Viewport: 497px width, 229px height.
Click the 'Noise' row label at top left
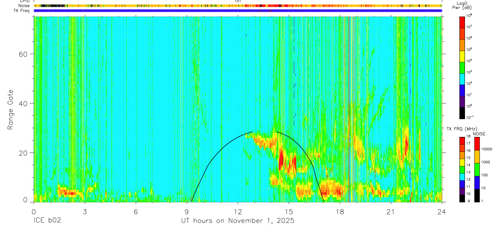pyautogui.click(x=24, y=6)
